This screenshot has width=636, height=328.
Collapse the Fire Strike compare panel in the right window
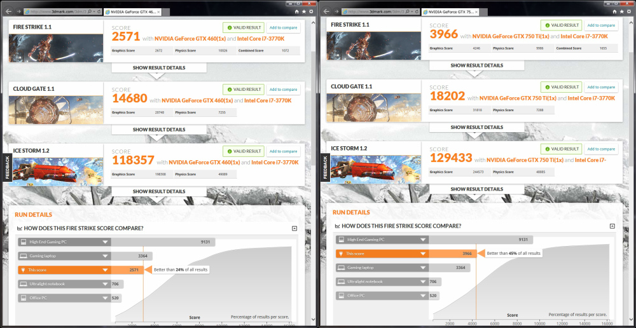click(x=612, y=226)
